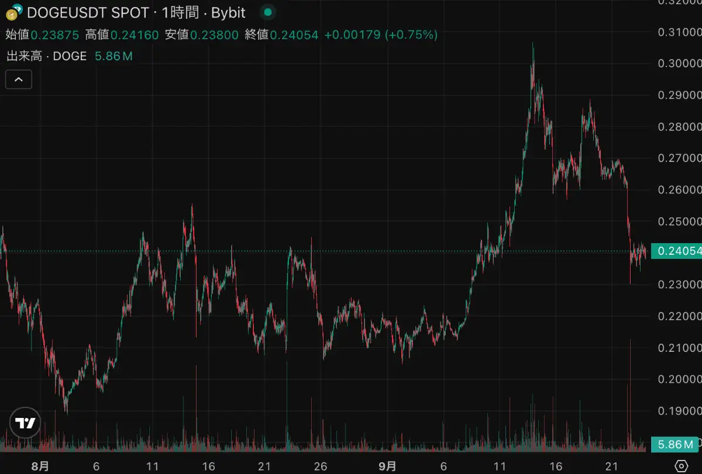Click the green market status dot

point(267,12)
